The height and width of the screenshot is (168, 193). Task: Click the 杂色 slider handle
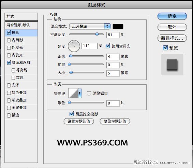click(x=70, y=102)
